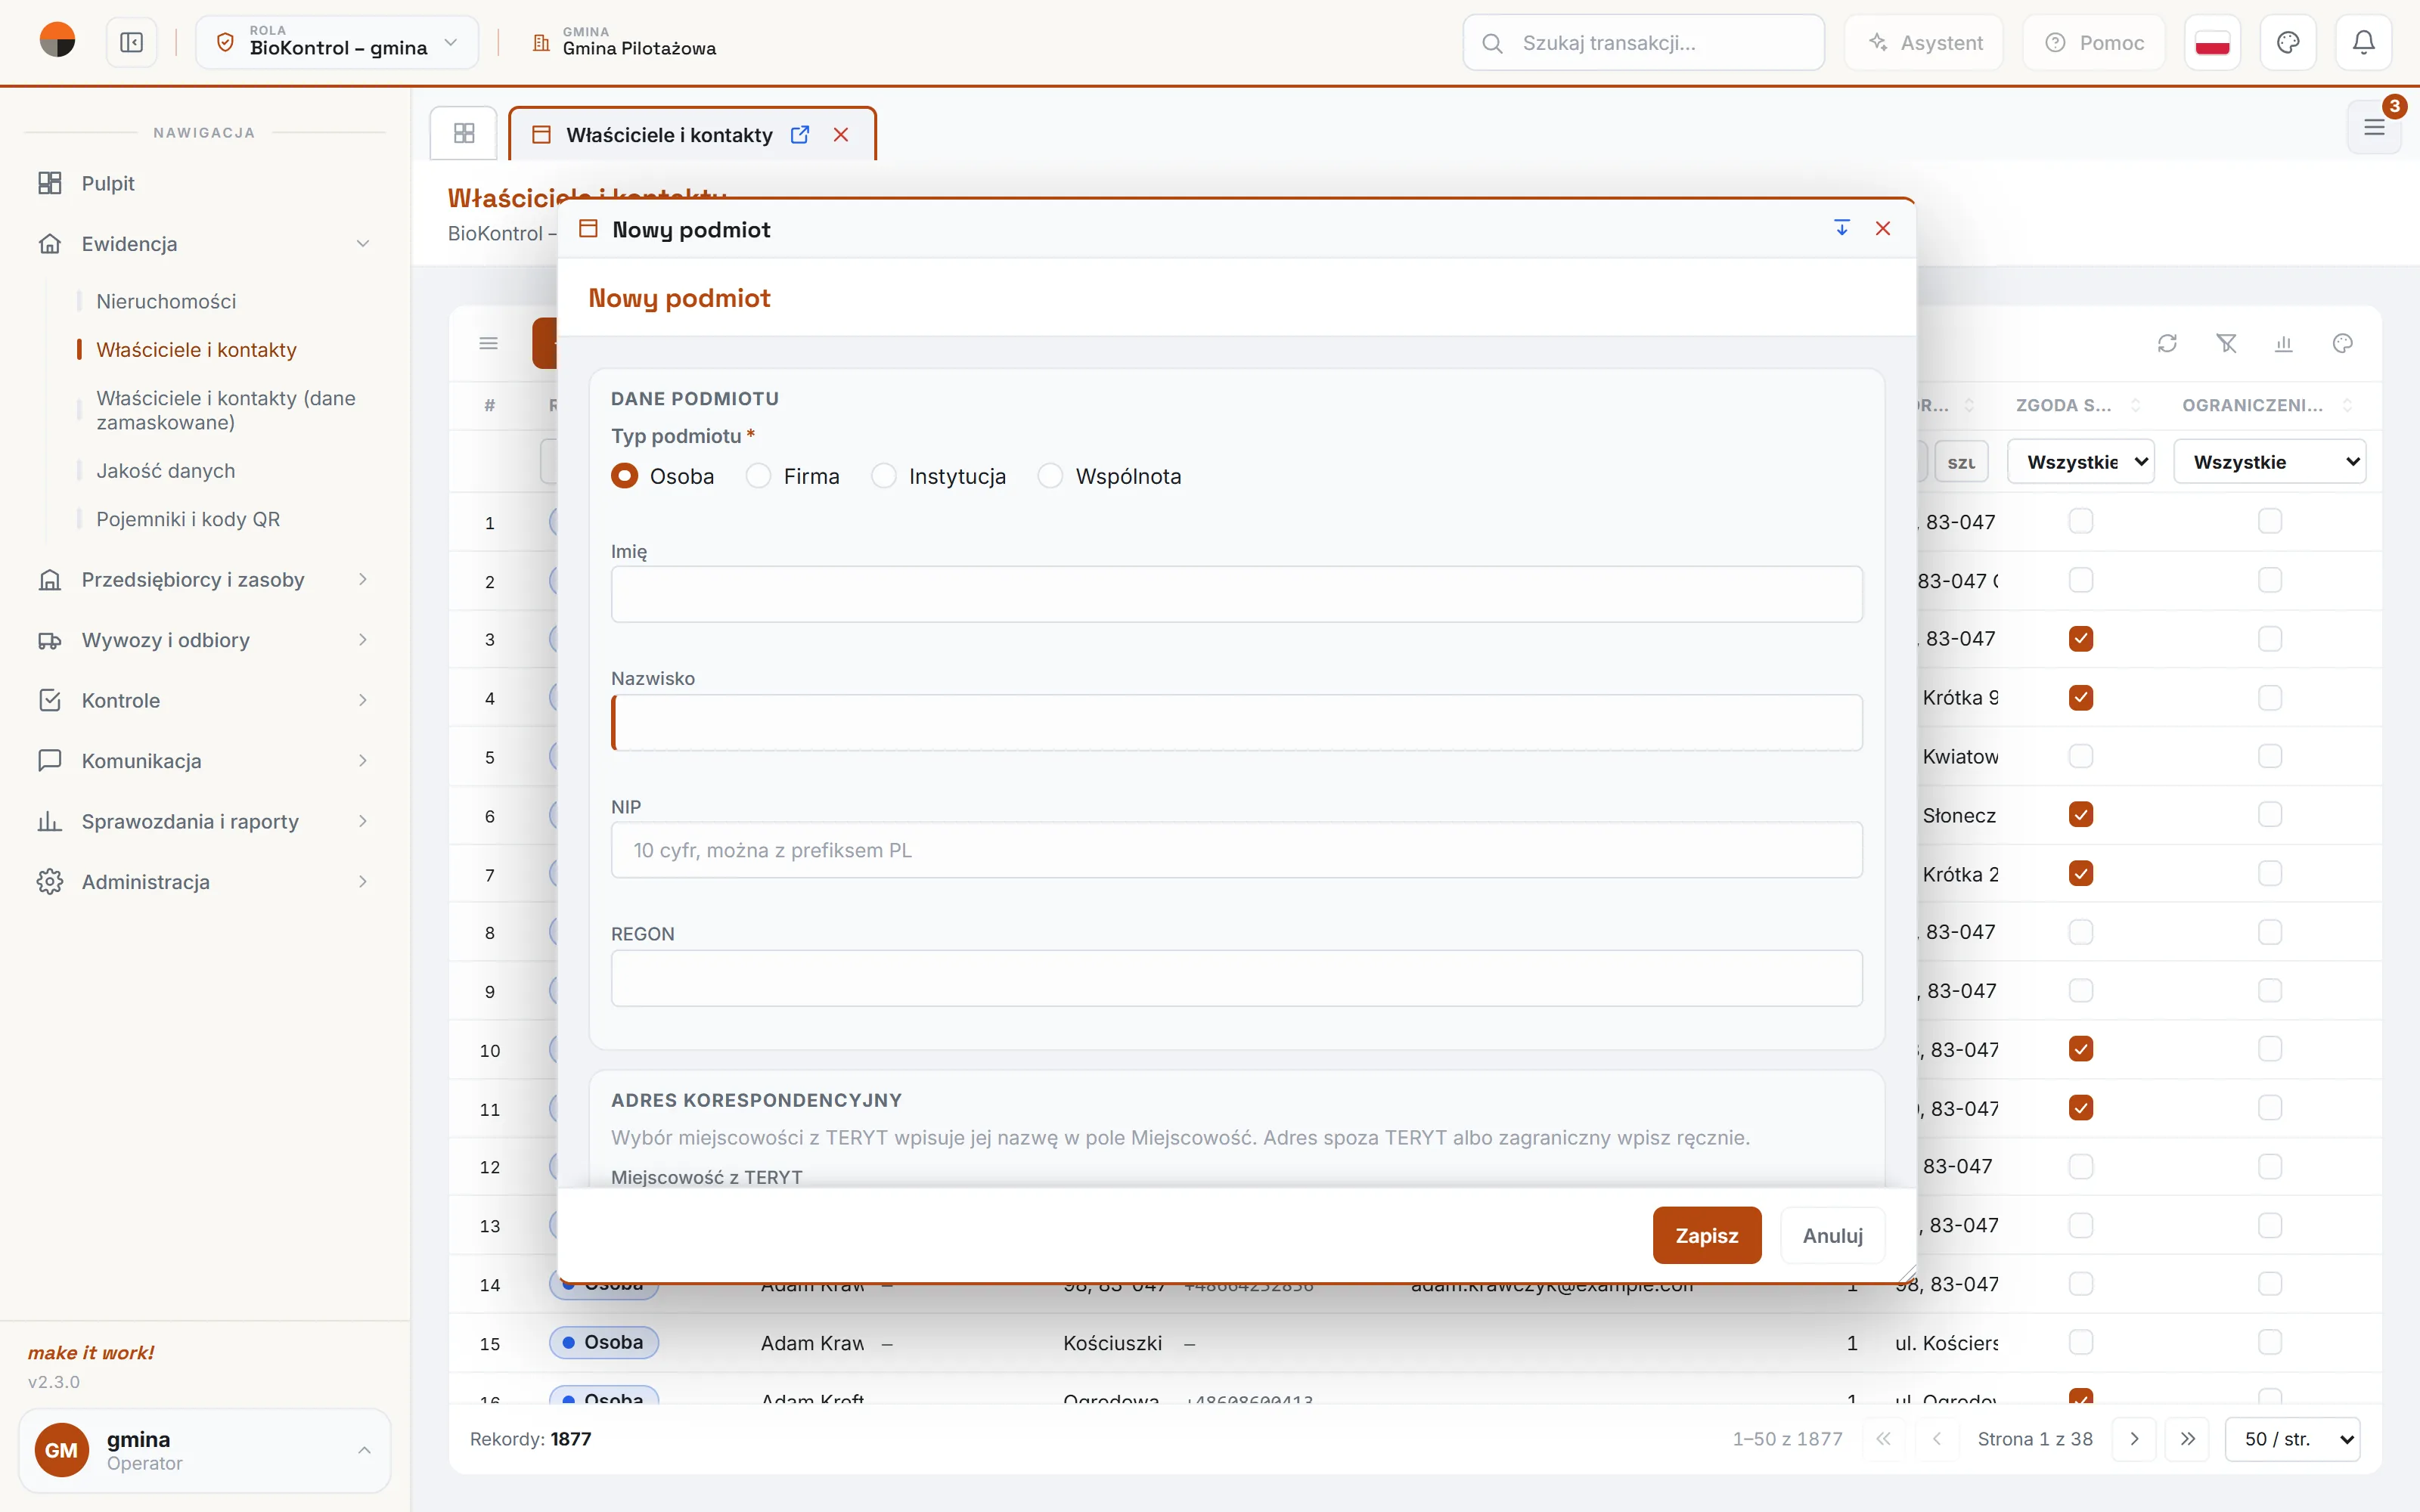The image size is (2420, 1512).
Task: Focus the NIP input field
Action: pyautogui.click(x=1236, y=850)
